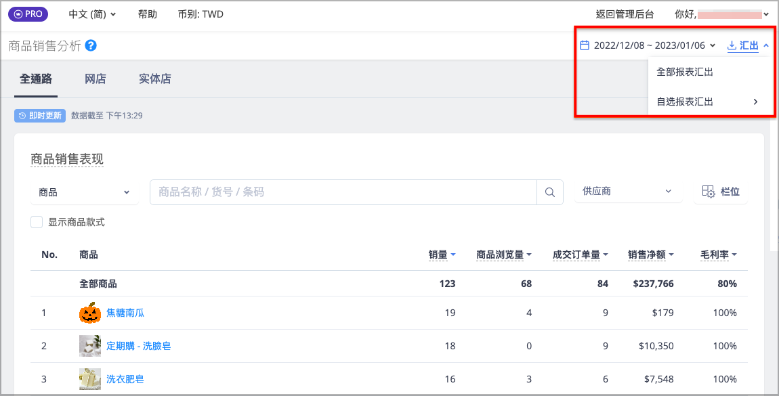This screenshot has height=396, width=779.
Task: Click the search magnifier icon
Action: (x=549, y=192)
